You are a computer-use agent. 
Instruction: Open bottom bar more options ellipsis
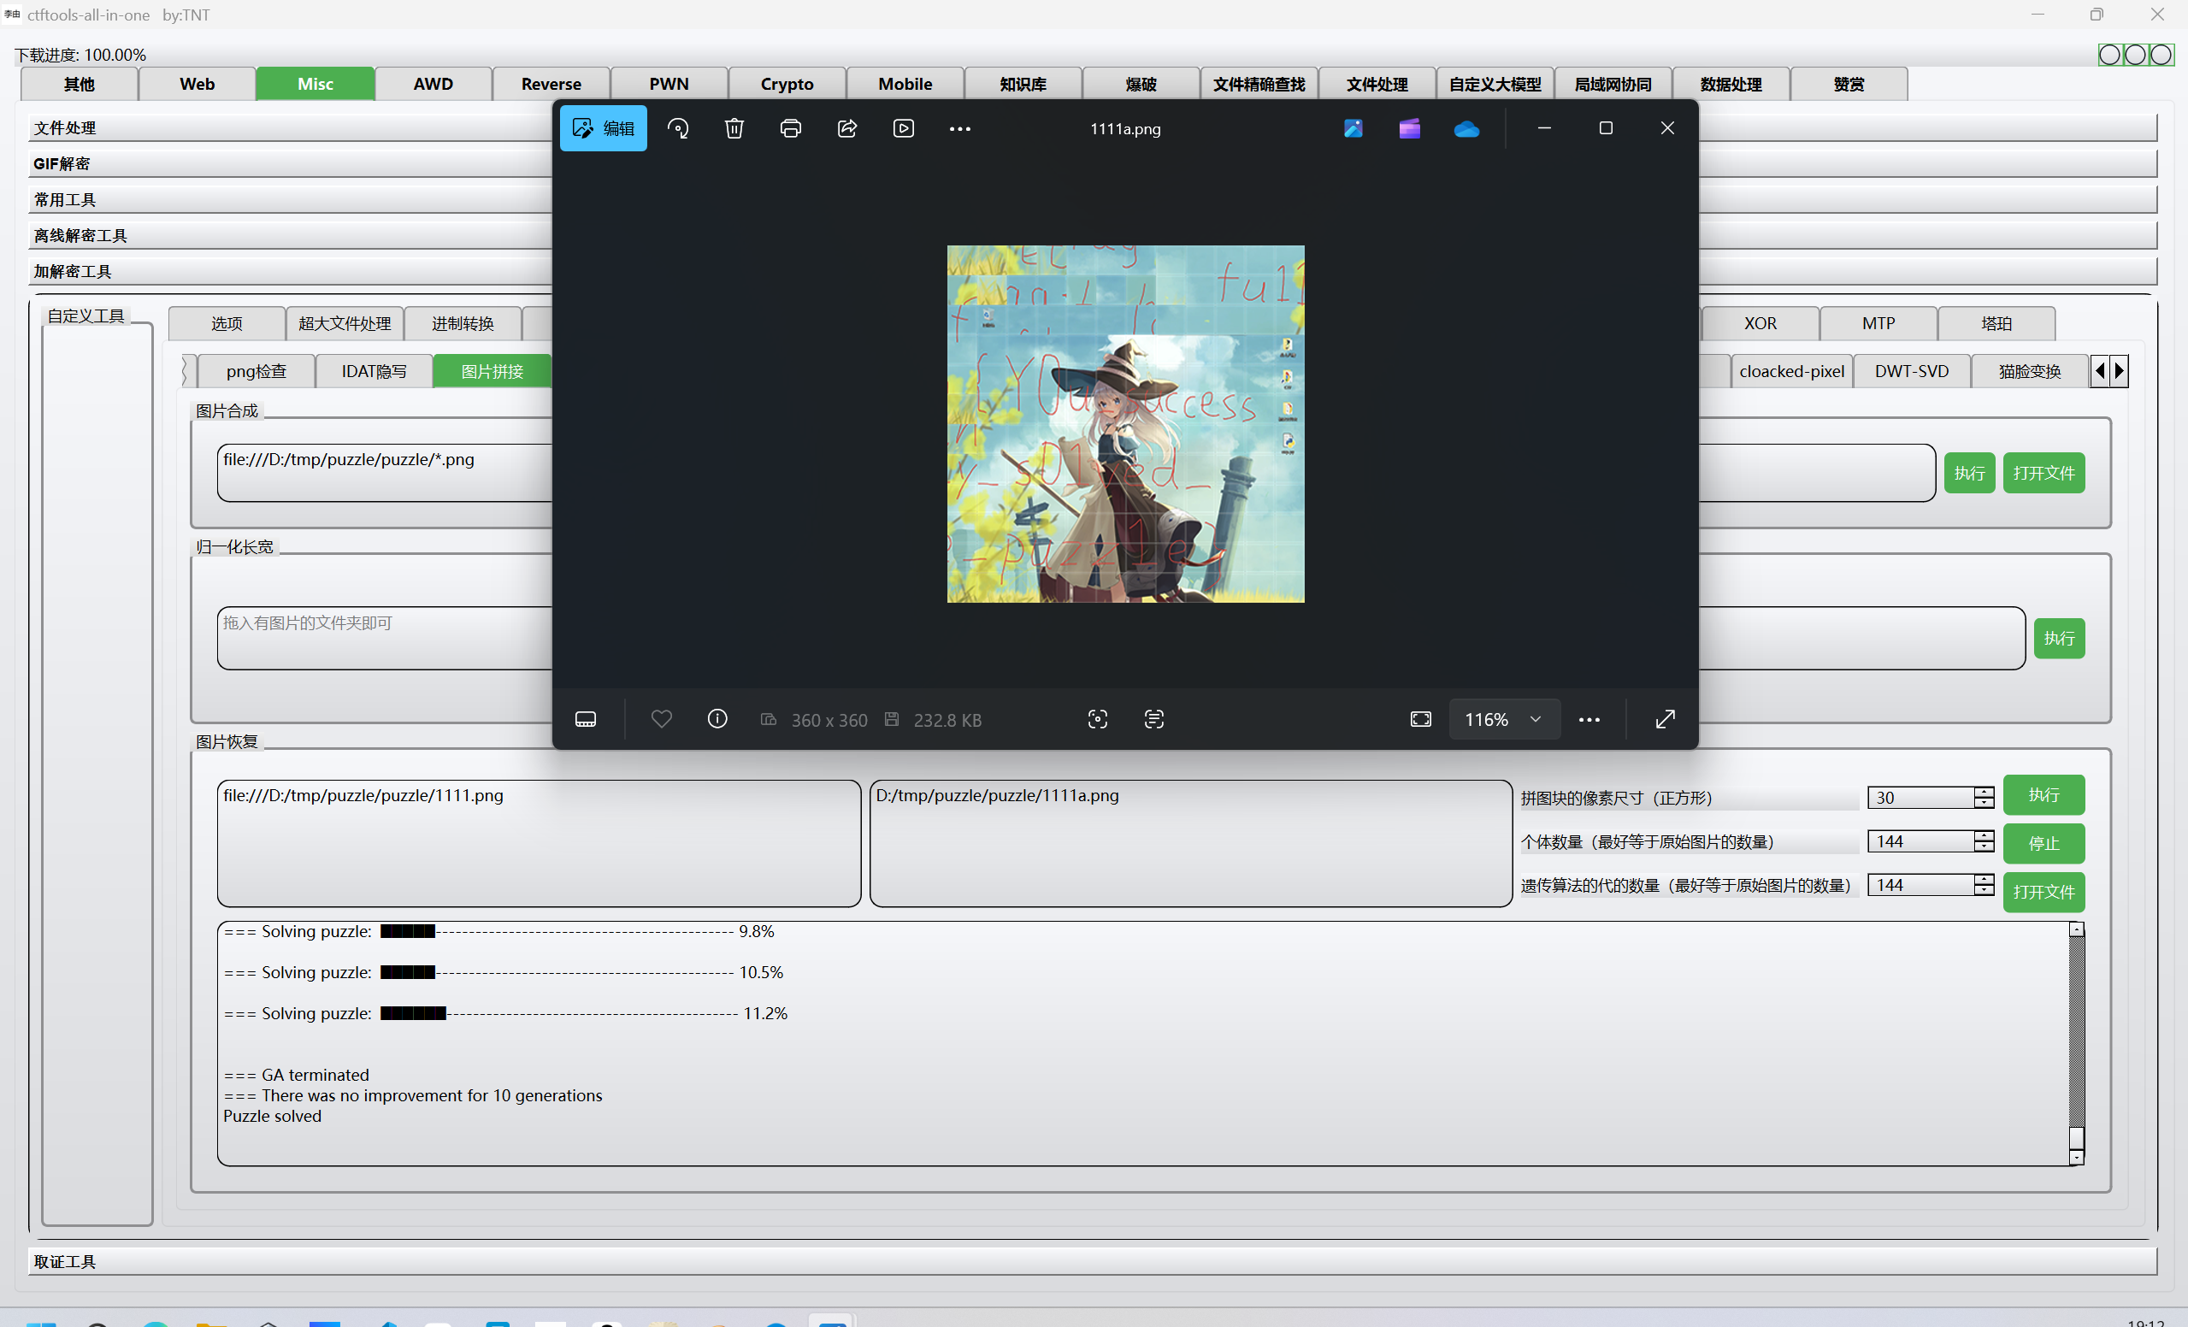[1589, 719]
